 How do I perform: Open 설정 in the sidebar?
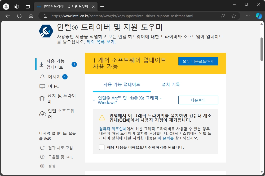(52, 166)
